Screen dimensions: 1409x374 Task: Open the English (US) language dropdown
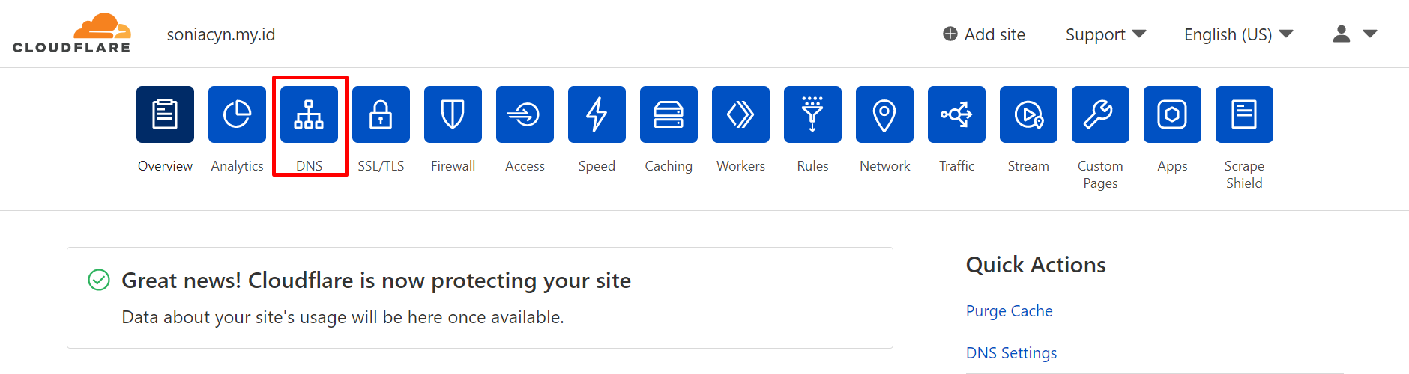point(1239,34)
